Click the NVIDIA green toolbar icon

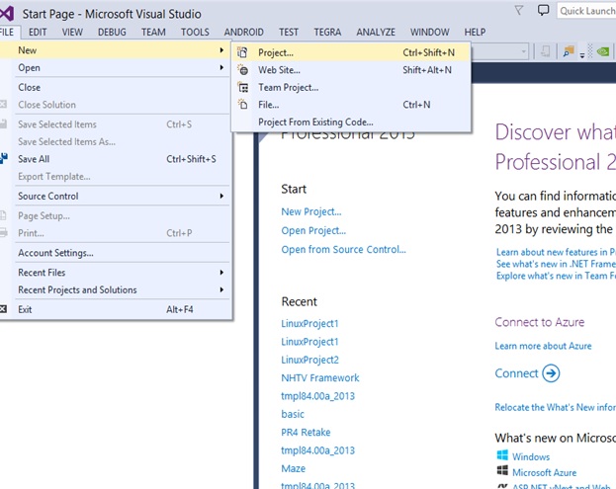coord(602,51)
